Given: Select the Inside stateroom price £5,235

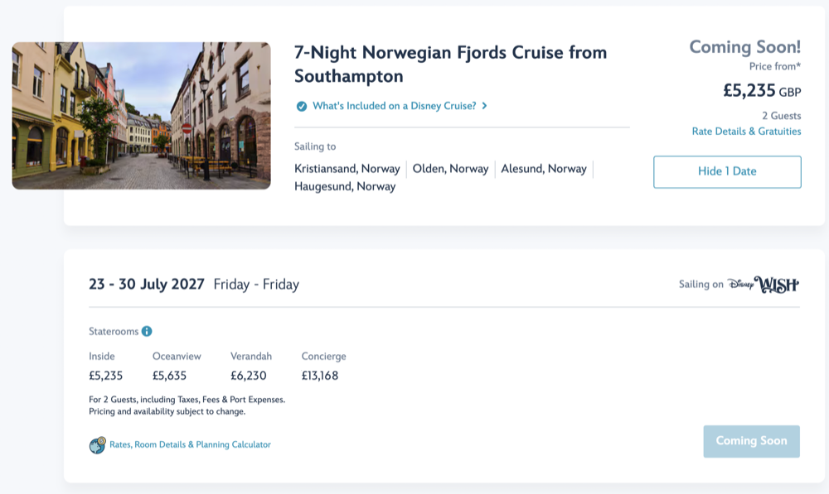Looking at the screenshot, I should point(105,376).
